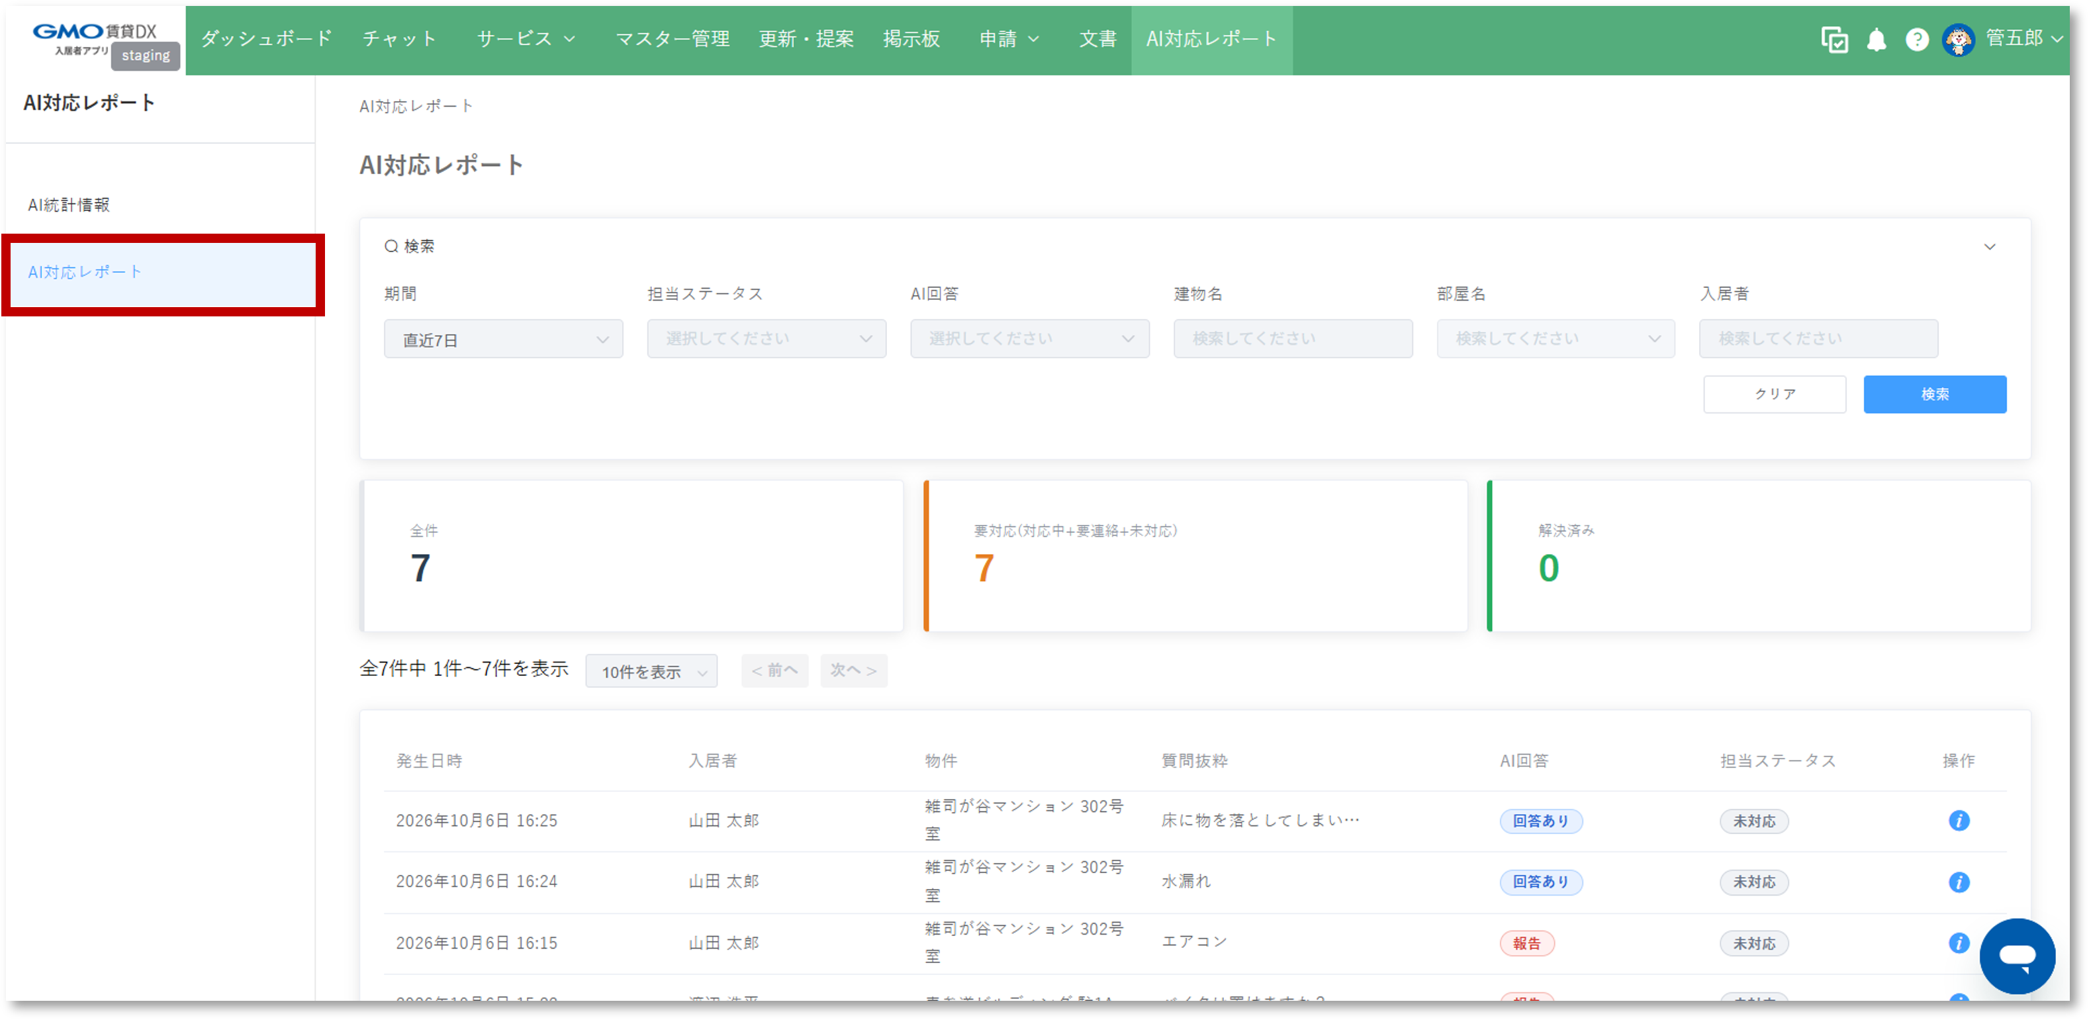
Task: Open 更新・提案
Action: (x=806, y=39)
